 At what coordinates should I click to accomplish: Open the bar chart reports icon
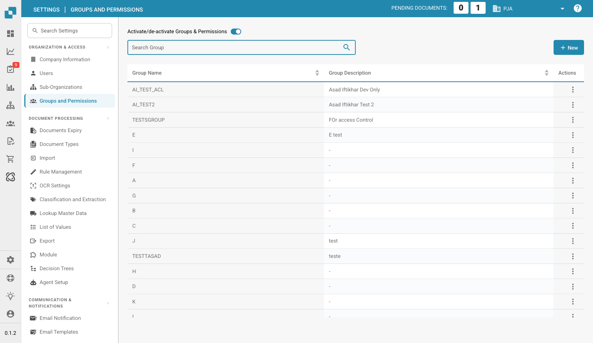(x=10, y=87)
